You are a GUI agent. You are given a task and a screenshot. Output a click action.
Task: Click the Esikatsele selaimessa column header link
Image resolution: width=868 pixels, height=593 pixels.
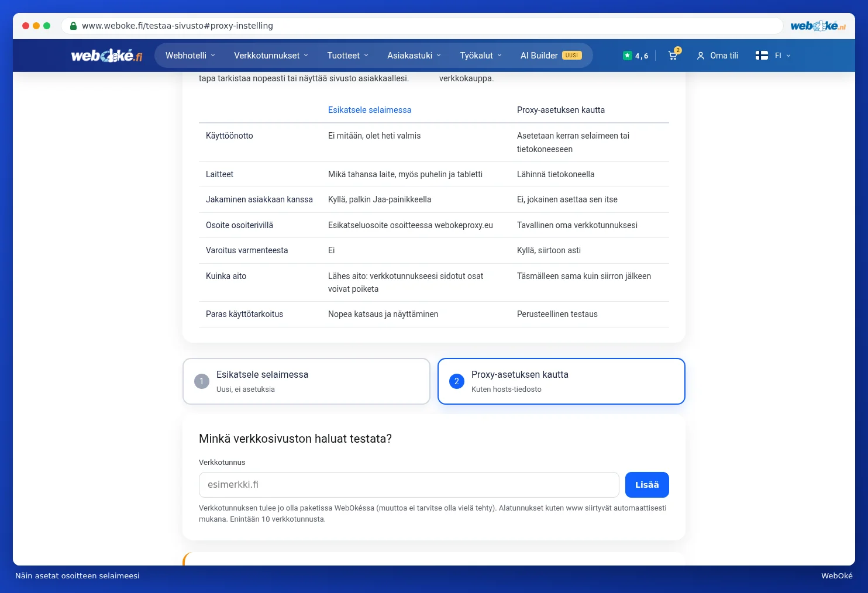coord(370,110)
